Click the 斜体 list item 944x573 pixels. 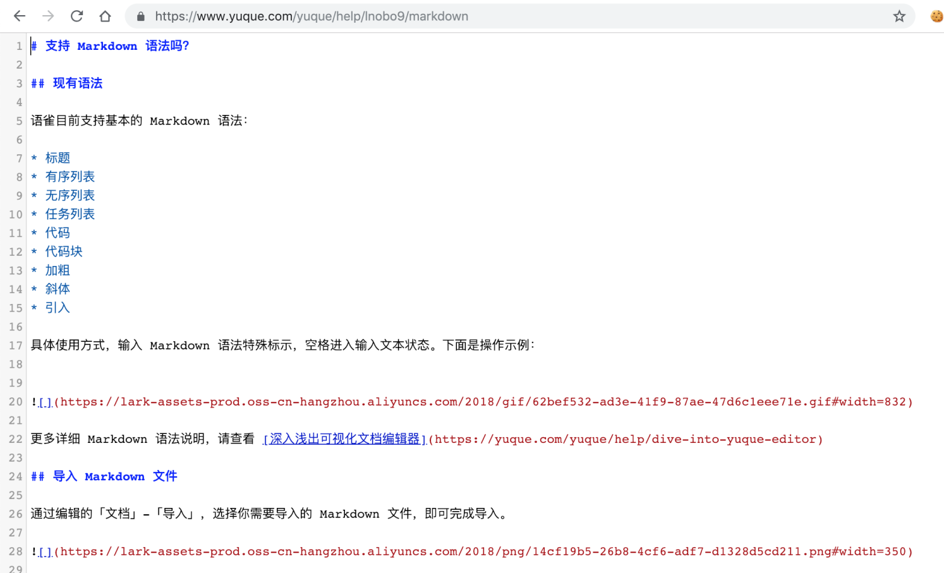point(57,289)
